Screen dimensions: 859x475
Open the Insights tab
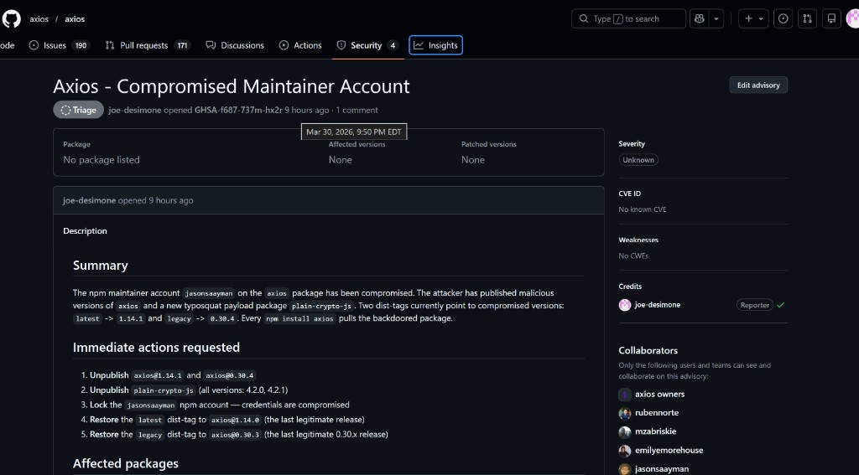(x=435, y=45)
